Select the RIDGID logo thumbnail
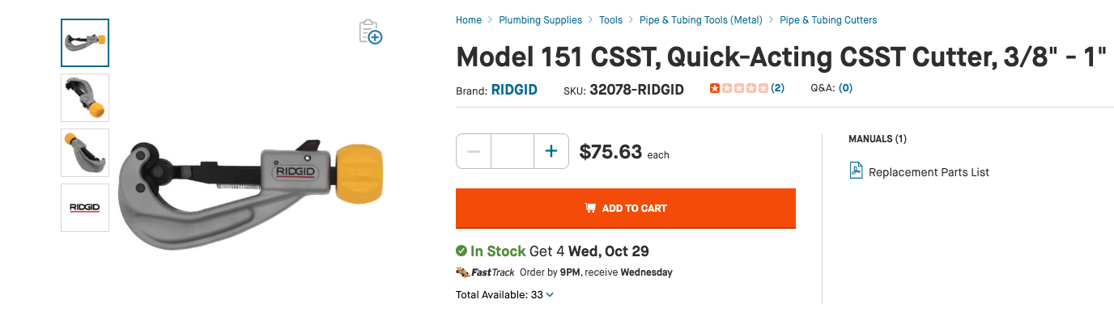The height and width of the screenshot is (329, 1114). (85, 208)
